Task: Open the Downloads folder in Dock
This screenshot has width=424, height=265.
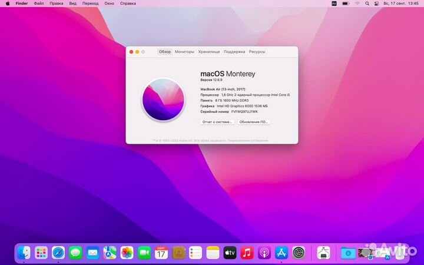Action: click(348, 253)
